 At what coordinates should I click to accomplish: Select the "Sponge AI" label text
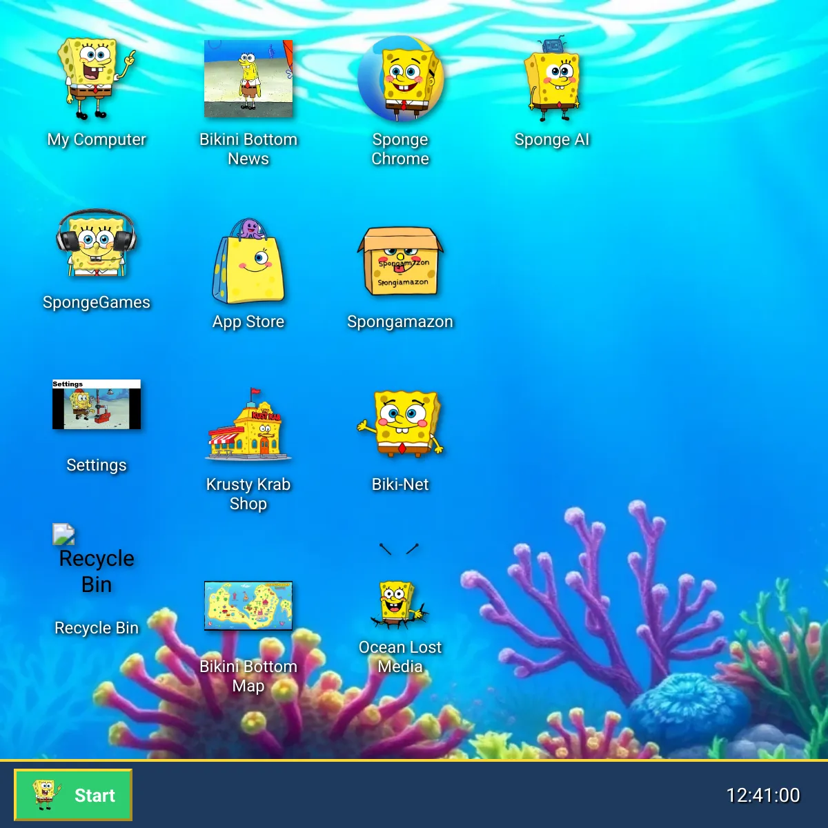click(552, 139)
